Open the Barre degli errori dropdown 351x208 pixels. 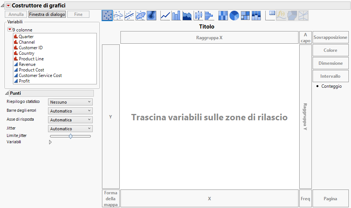70,111
